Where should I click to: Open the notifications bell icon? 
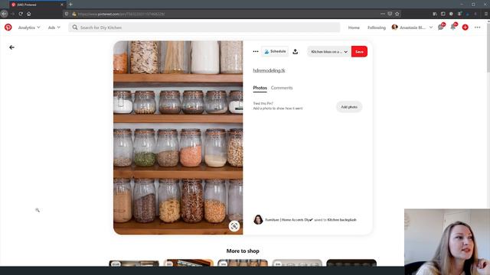click(452, 27)
